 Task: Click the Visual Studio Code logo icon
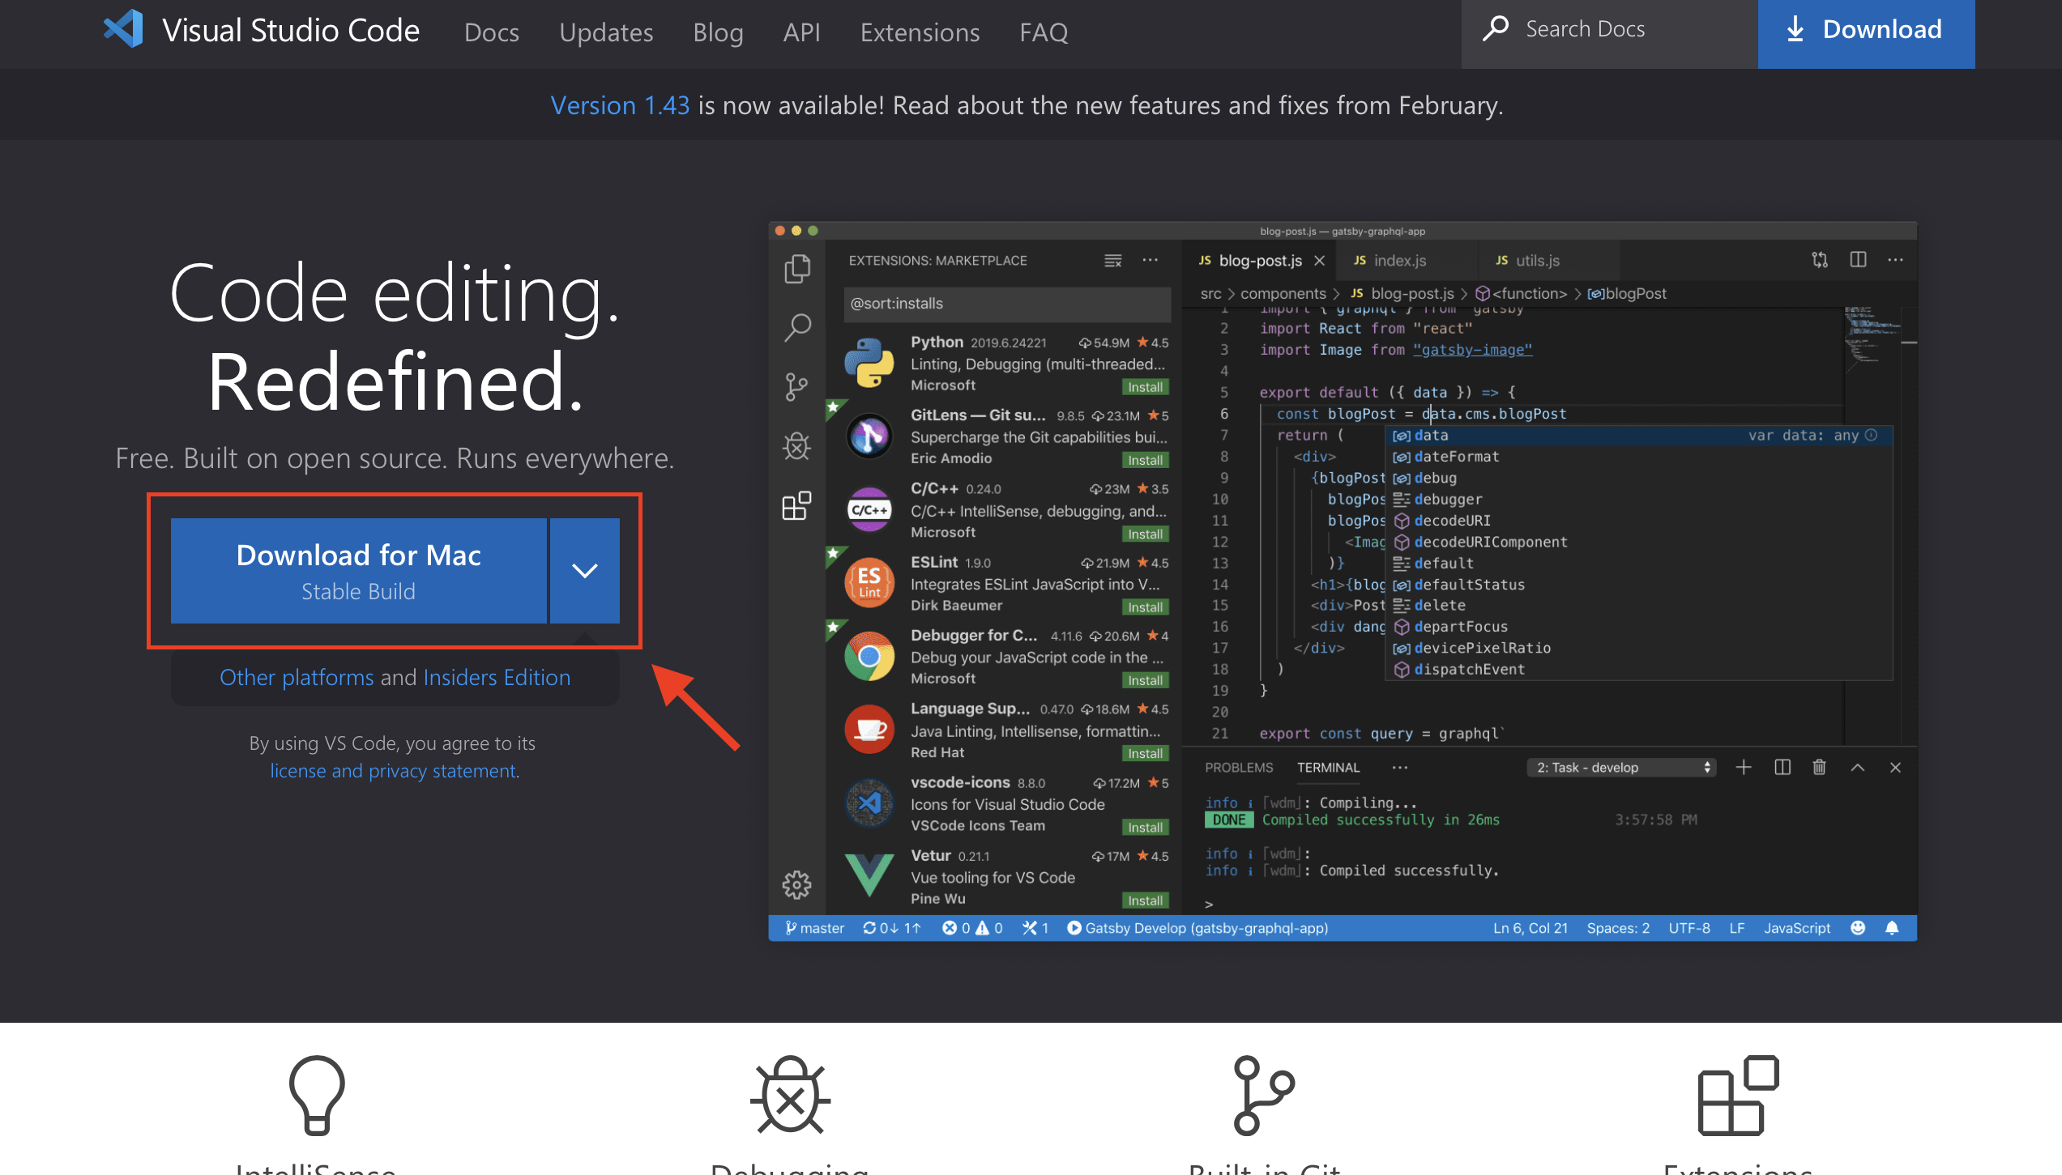pos(123,30)
